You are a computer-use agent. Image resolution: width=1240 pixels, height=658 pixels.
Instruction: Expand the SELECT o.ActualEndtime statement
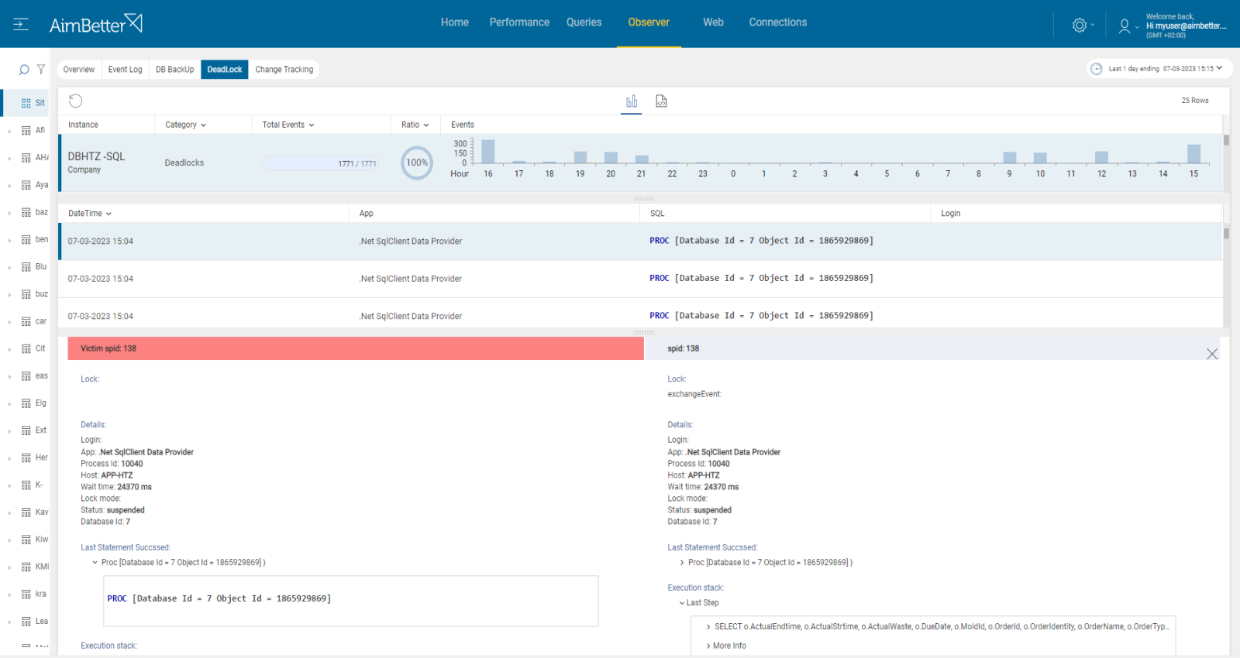tap(708, 627)
